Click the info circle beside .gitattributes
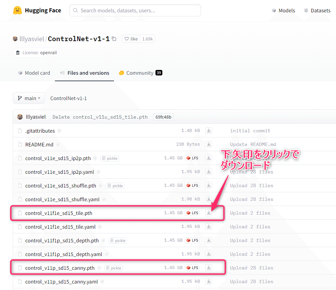The width and height of the screenshot is (336, 290). [x=59, y=131]
